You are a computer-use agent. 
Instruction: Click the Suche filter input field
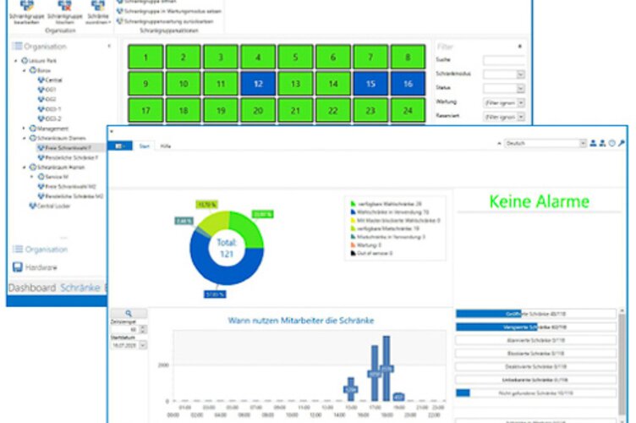click(503, 61)
